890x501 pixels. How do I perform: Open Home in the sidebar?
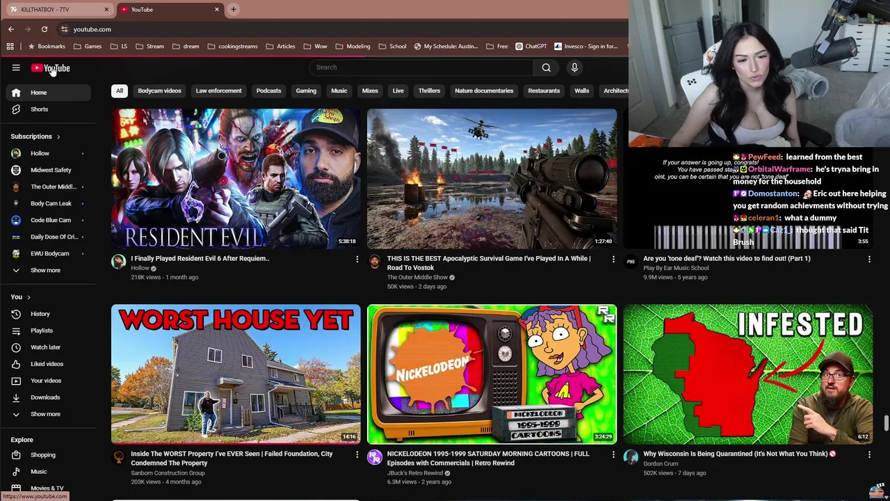48,93
